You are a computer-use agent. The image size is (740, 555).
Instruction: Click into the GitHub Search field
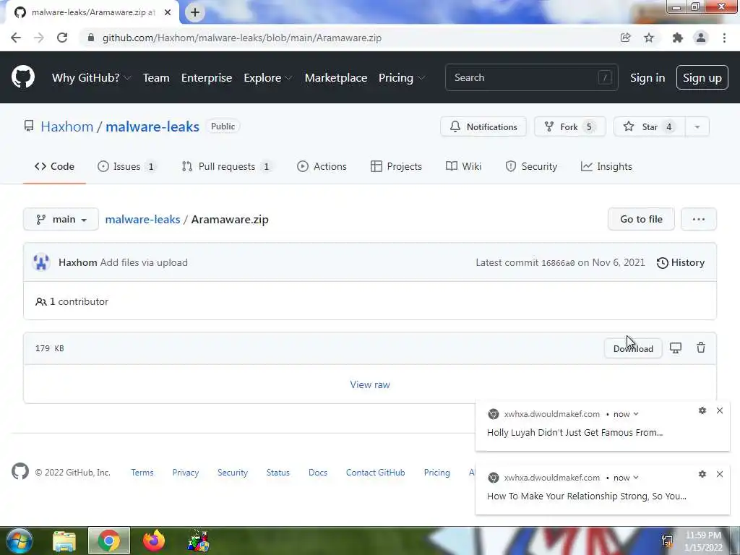pyautogui.click(x=531, y=78)
